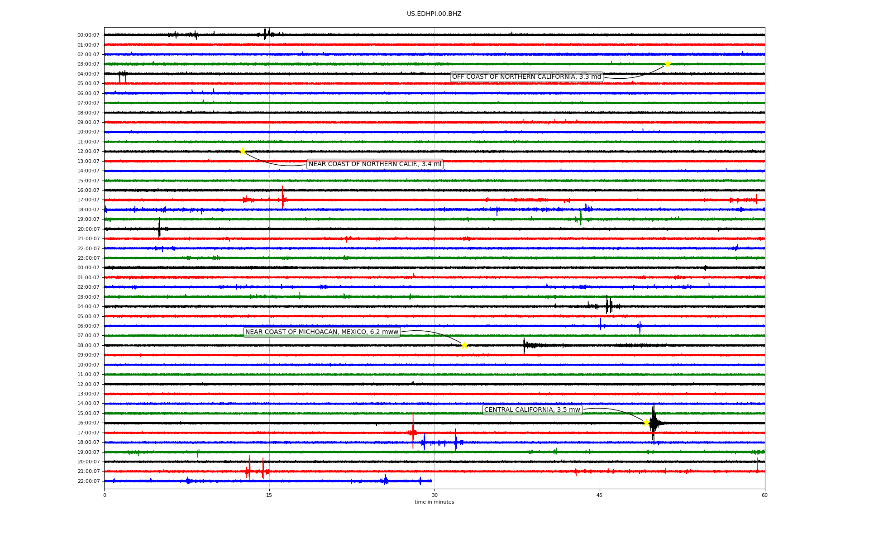Click the x-axis tick label 0

[105, 495]
